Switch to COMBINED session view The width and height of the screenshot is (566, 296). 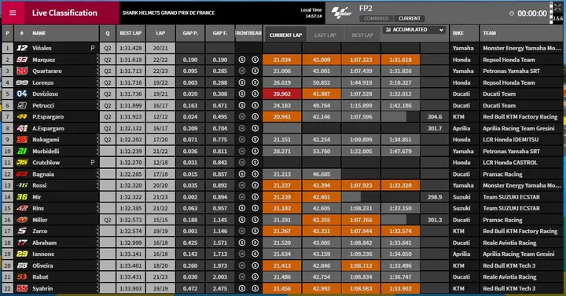coord(376,18)
